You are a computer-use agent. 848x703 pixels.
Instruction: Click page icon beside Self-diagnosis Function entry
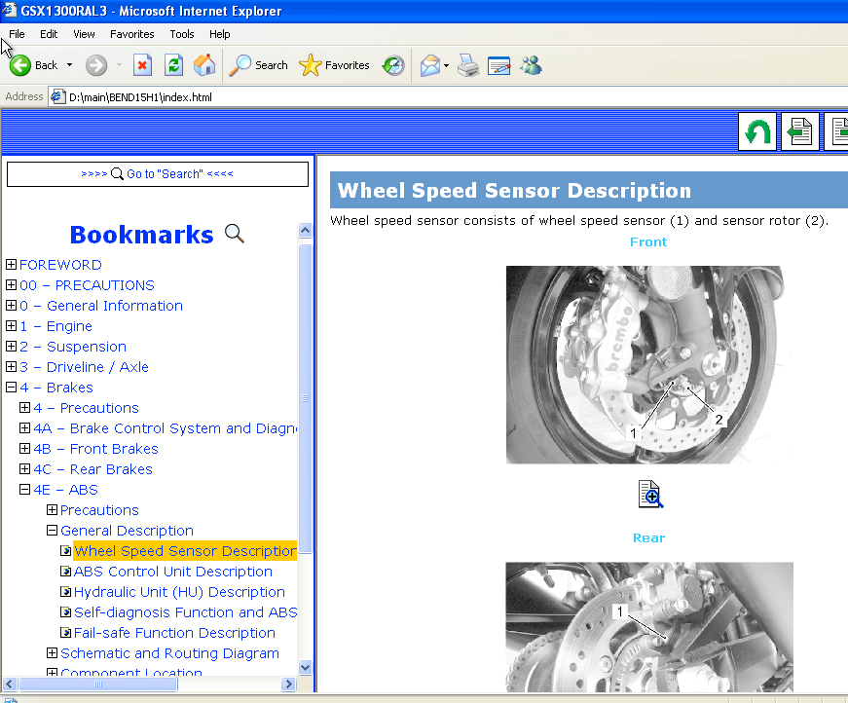[x=65, y=612]
